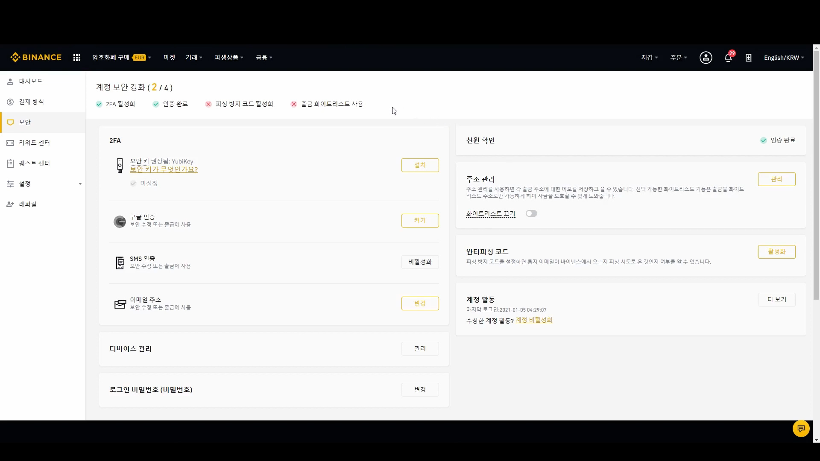This screenshot has height=461, width=820.
Task: Open the 지갑 wallet dropdown
Action: (649, 58)
